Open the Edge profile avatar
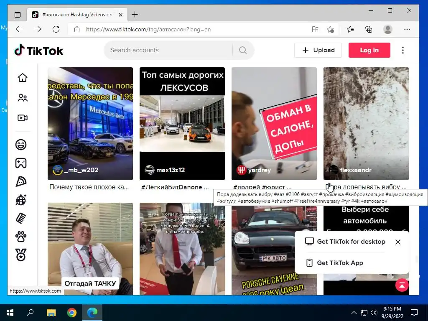 tap(387, 29)
